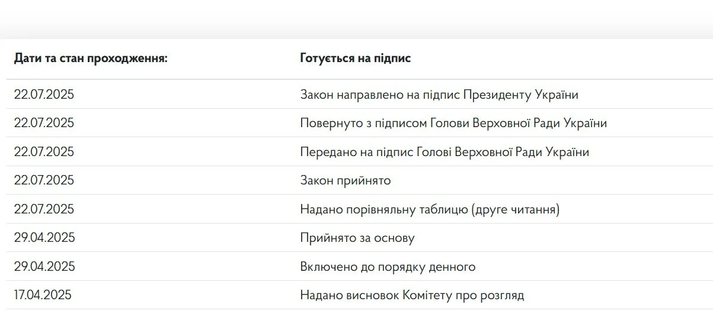This screenshot has width=713, height=314.
Task: Click date next to 'Передано на підпис Голові'
Action: pyautogui.click(x=44, y=152)
